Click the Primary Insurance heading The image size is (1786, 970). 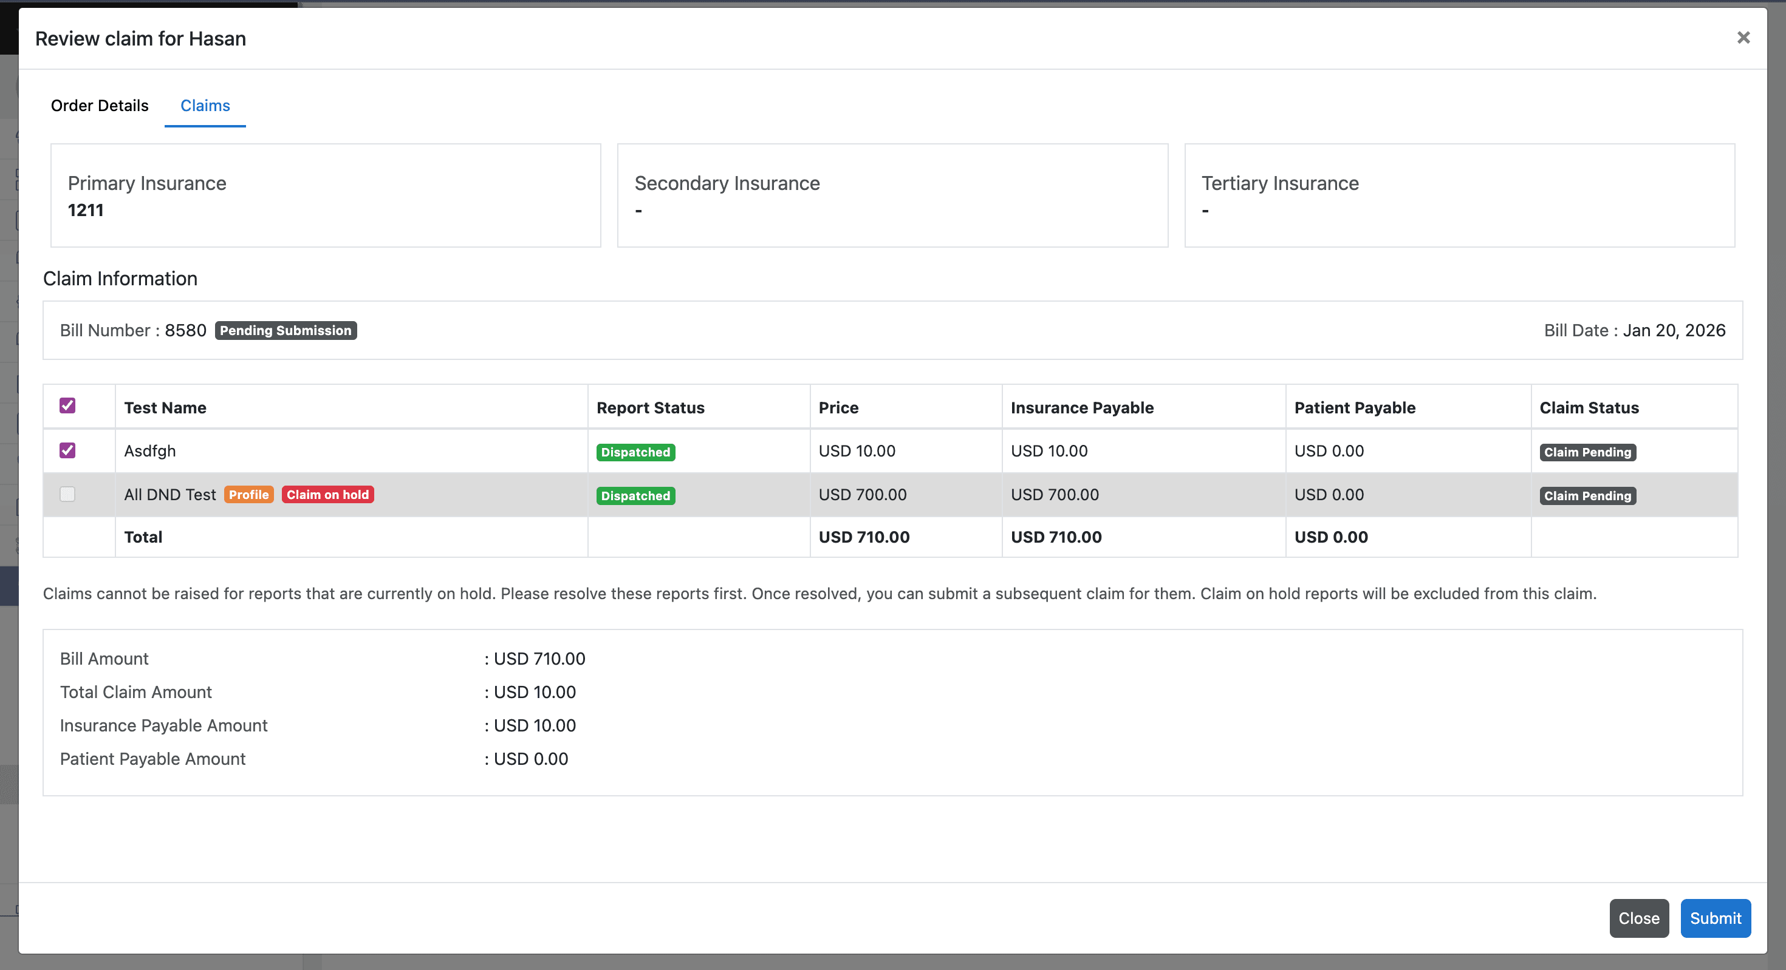(x=147, y=183)
